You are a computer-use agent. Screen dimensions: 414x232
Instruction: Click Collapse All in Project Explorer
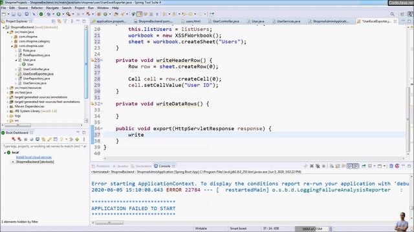click(54, 21)
